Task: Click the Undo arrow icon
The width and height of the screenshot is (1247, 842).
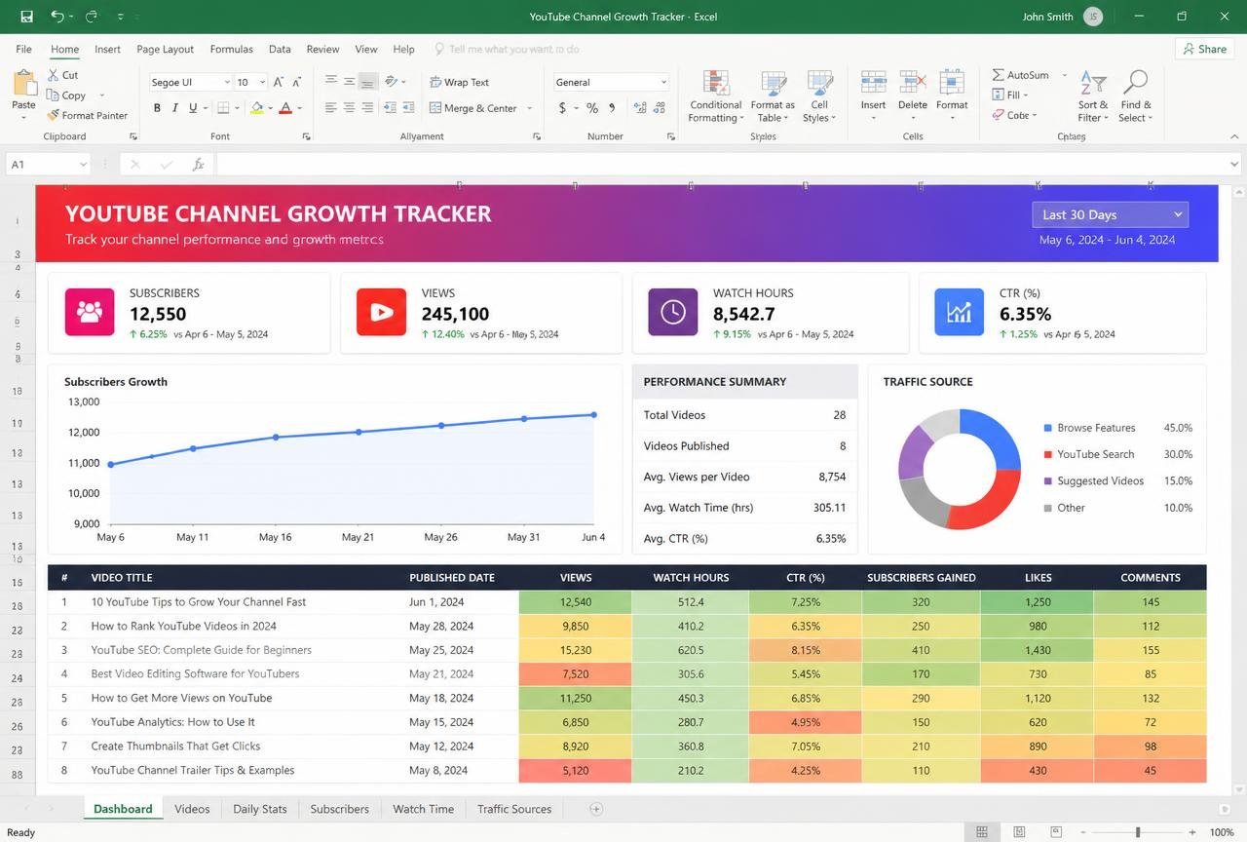Action: (57, 17)
